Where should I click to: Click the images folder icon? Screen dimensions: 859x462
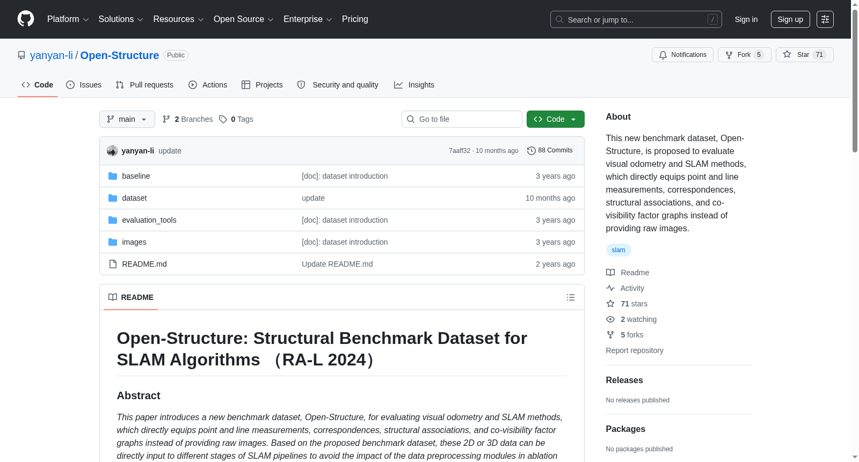(x=113, y=242)
